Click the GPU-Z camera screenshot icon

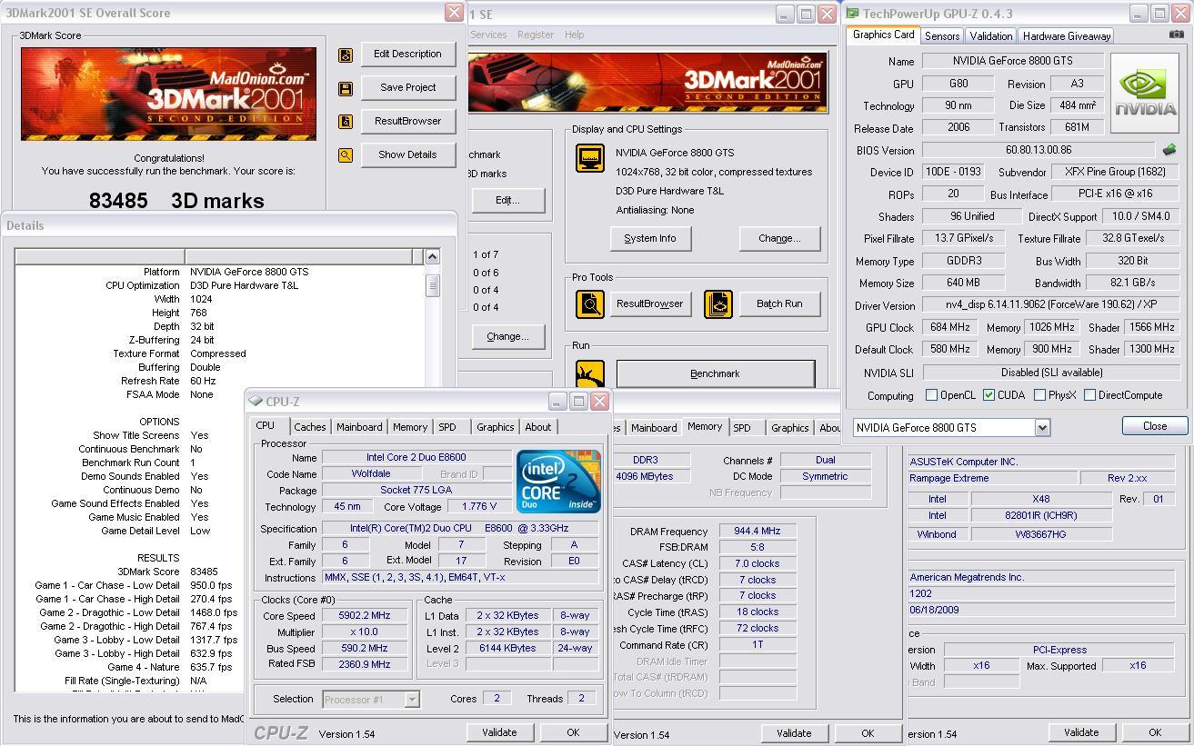pyautogui.click(x=1177, y=35)
